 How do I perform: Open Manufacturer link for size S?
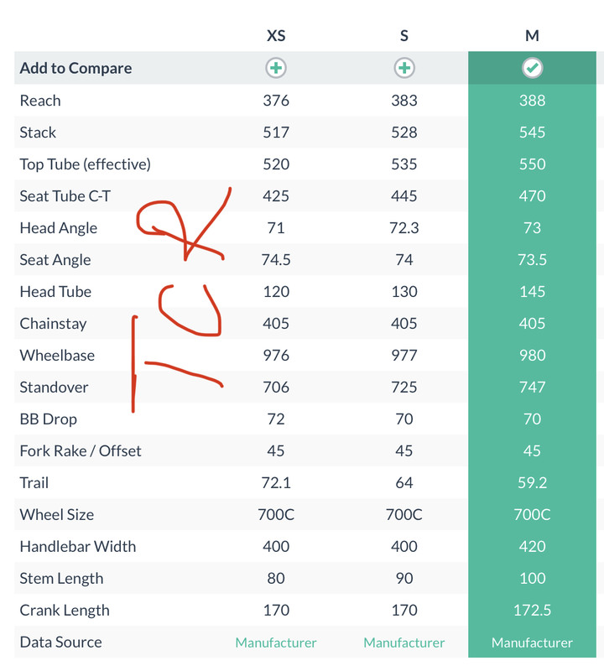click(404, 642)
